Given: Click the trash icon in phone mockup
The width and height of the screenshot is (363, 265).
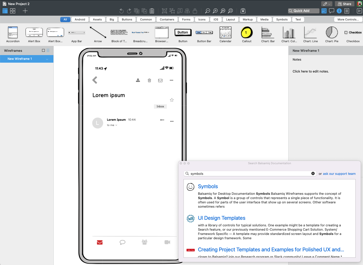Looking at the screenshot, I should [x=149, y=80].
